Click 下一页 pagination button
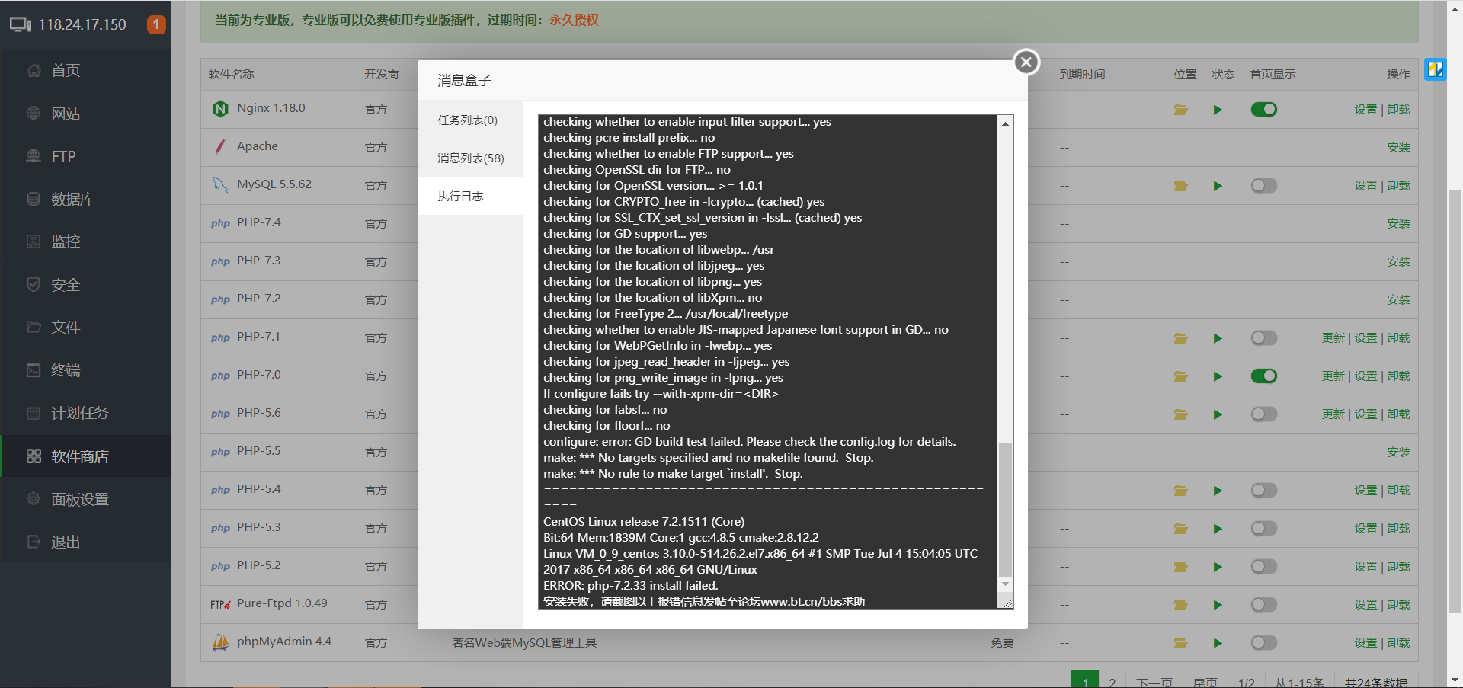 click(x=1154, y=682)
